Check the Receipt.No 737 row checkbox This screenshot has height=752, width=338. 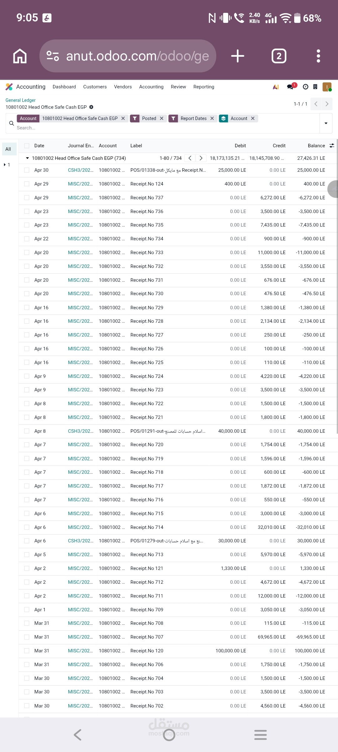pos(27,198)
